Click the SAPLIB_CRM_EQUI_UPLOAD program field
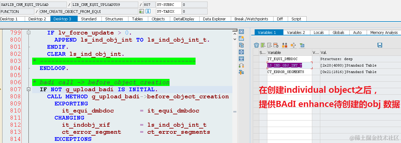401x143 pixels. coord(33,5)
